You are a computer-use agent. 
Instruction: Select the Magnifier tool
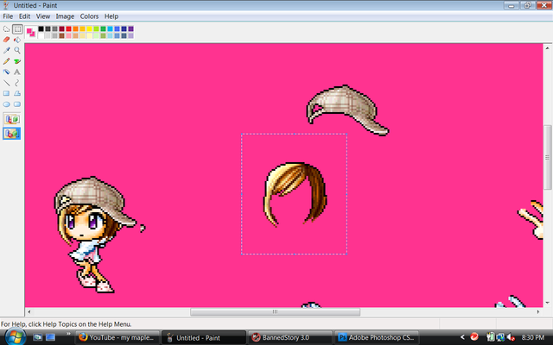point(17,50)
